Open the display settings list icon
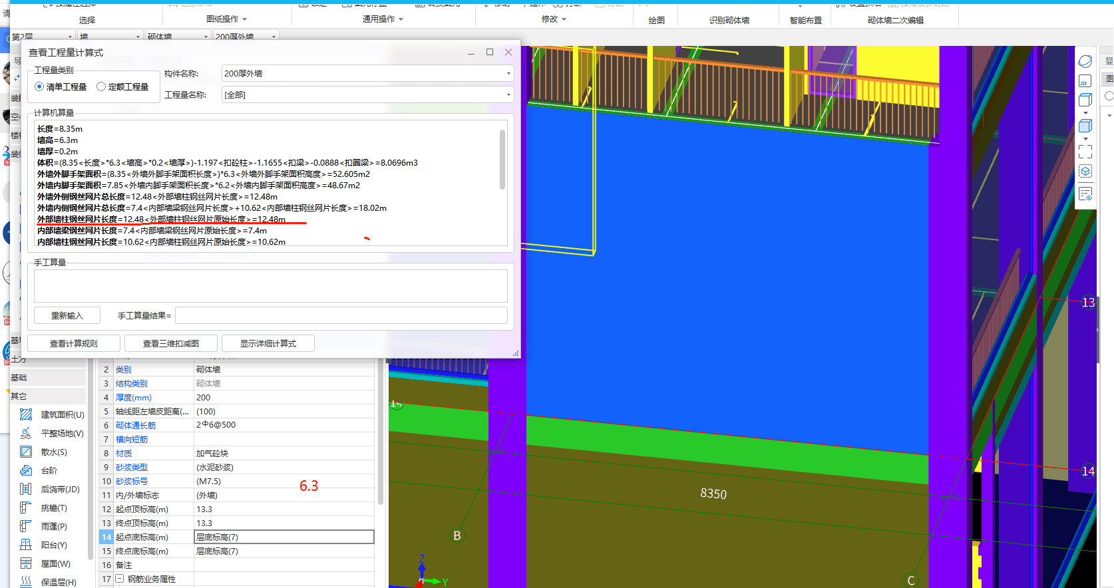Screen dimensions: 1114x588 [x=1085, y=194]
